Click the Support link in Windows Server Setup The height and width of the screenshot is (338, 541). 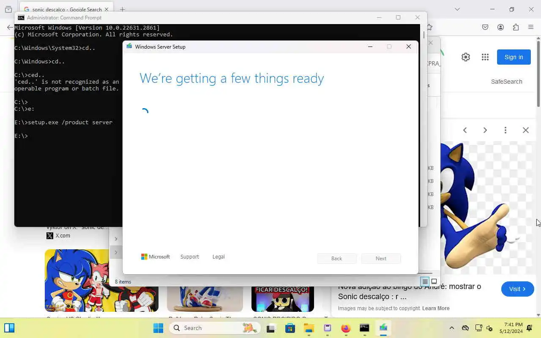(x=189, y=256)
